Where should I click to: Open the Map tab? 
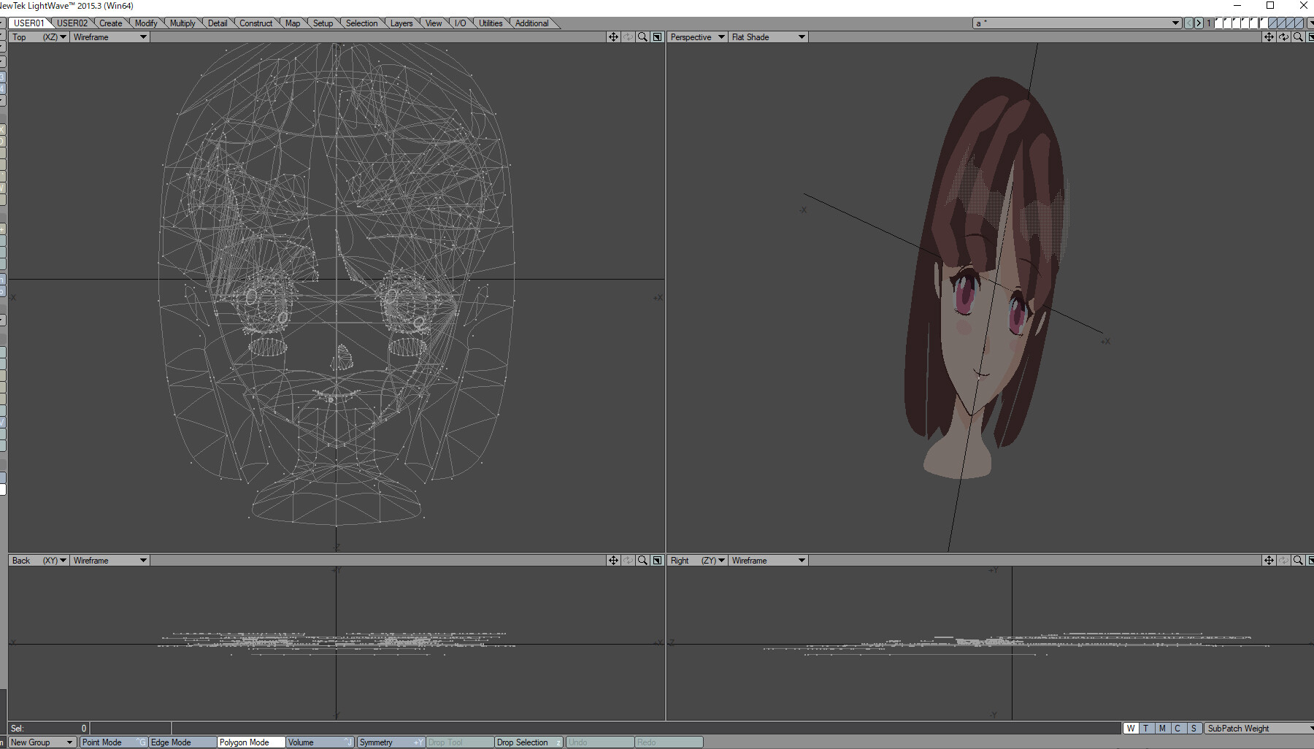pos(293,23)
